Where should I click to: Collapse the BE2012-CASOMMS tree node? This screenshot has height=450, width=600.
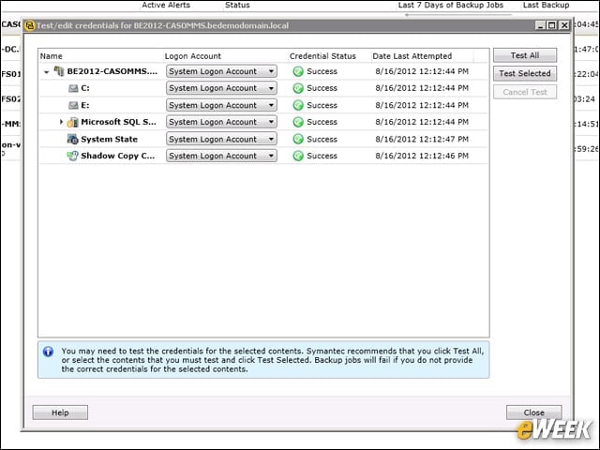point(46,72)
